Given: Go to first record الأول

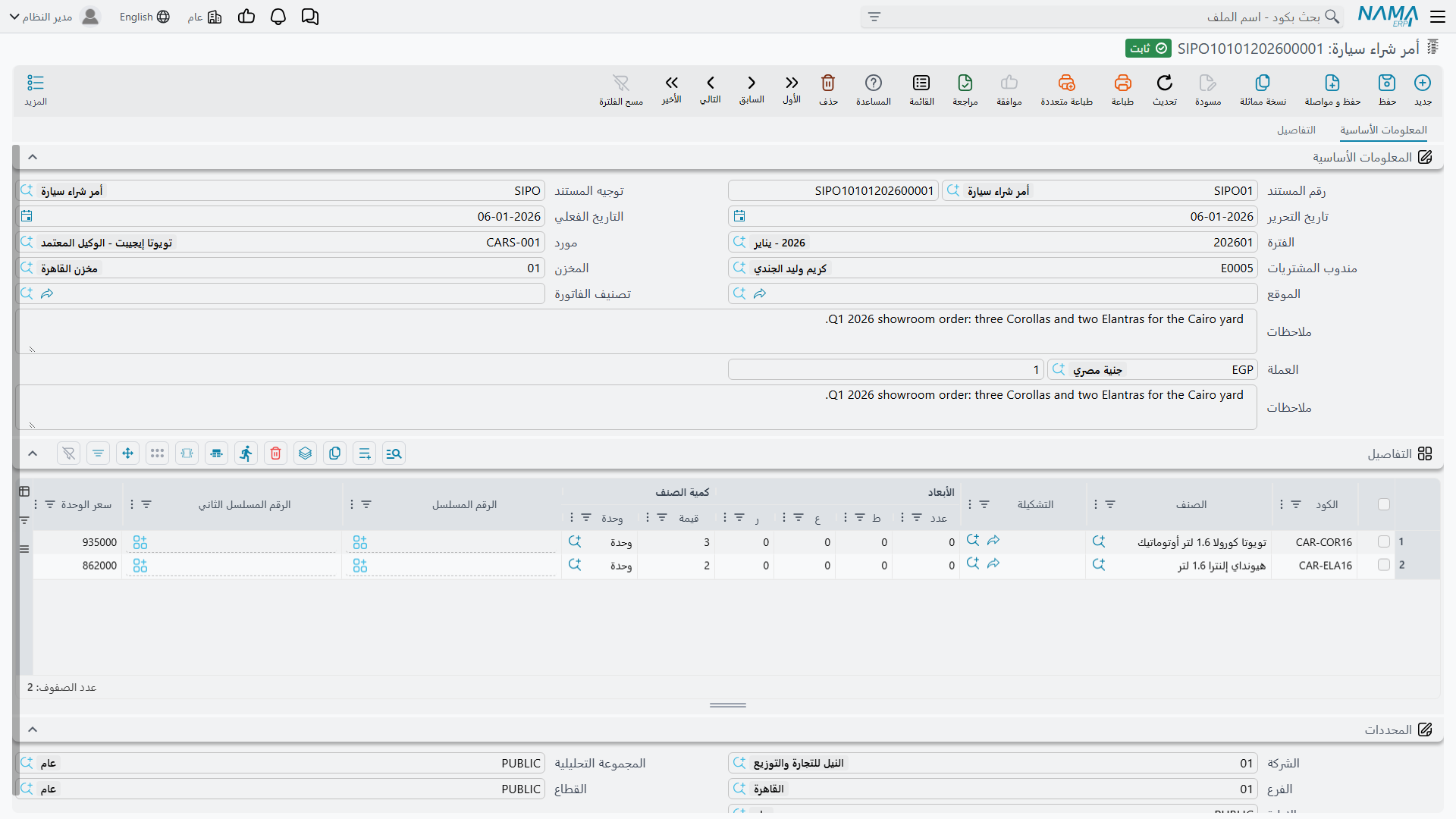Looking at the screenshot, I should pyautogui.click(x=792, y=89).
